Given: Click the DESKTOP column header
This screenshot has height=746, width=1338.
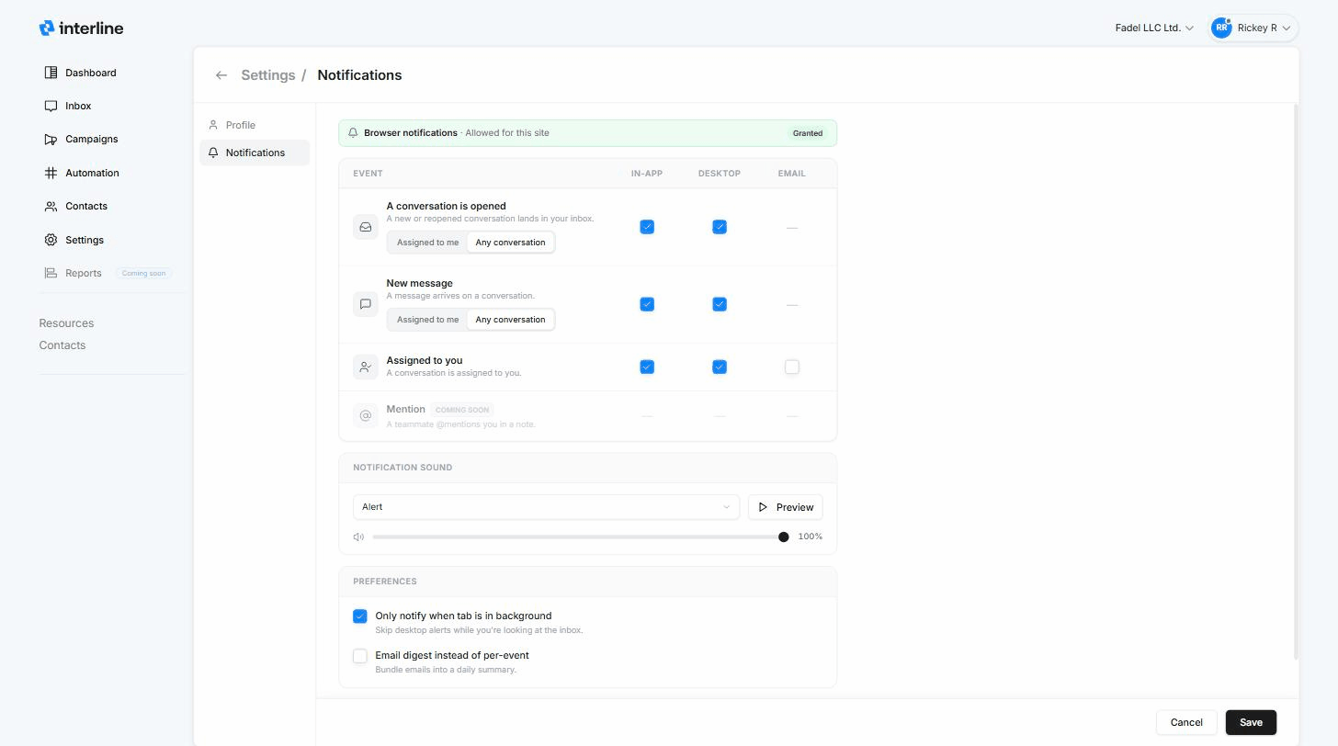Looking at the screenshot, I should tap(720, 174).
